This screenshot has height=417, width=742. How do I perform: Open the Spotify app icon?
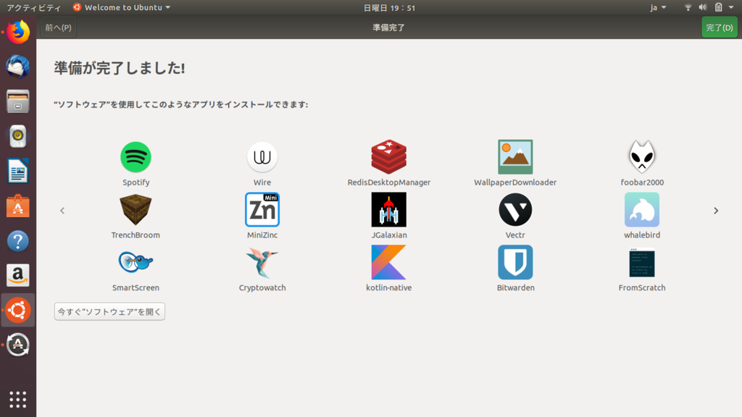pyautogui.click(x=136, y=157)
